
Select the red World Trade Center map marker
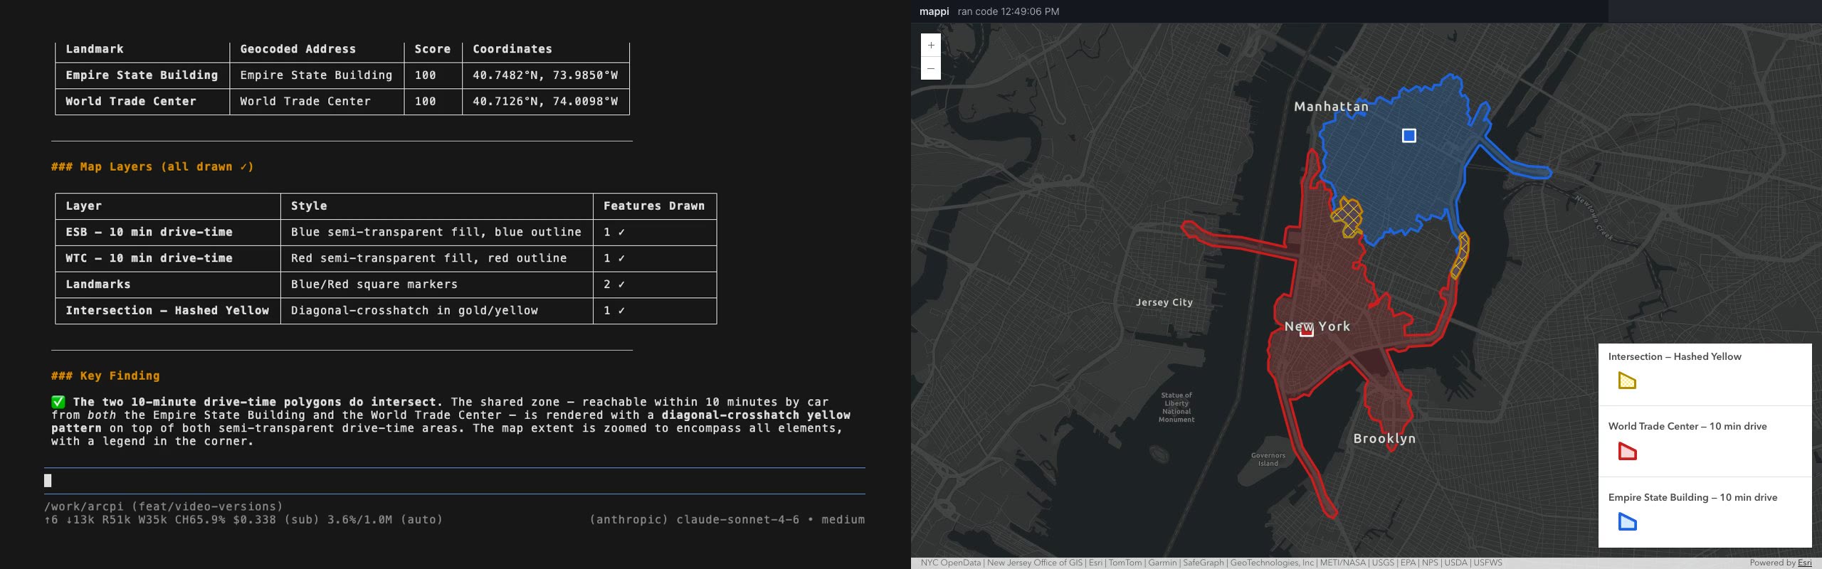tap(1307, 329)
